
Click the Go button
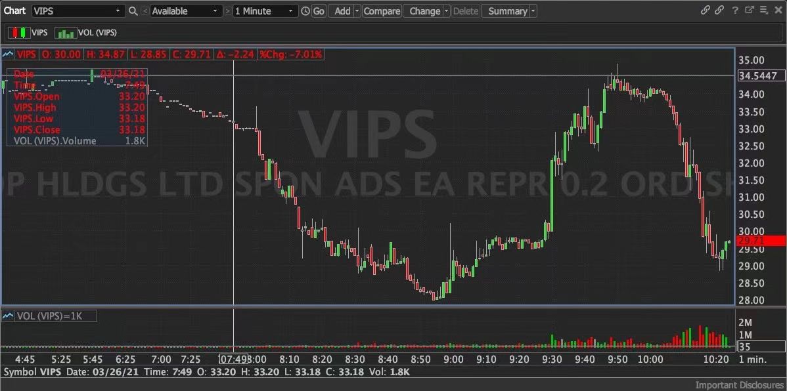click(x=319, y=11)
